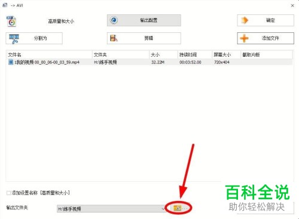The image size is (299, 219).
Task: Click the 00:03:52.00 duration cell
Action: [x=190, y=62]
